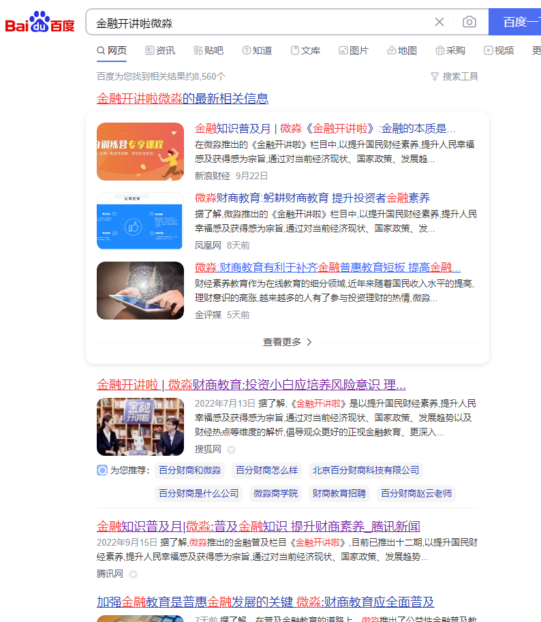Image resolution: width=541 pixels, height=622 pixels.
Task: Select suggestion 百分财商赵云老师
Action: [x=416, y=493]
